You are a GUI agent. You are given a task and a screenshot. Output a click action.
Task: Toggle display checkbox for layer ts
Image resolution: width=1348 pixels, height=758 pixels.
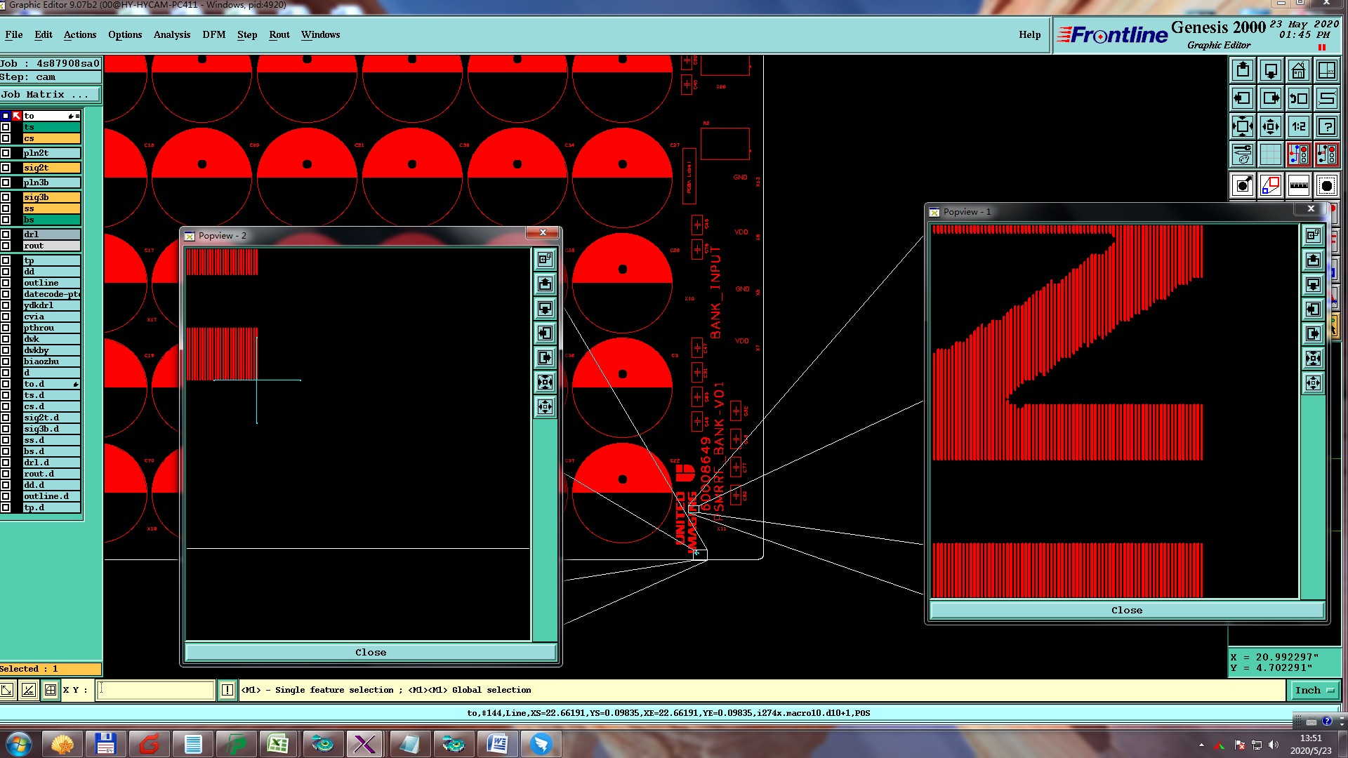pos(6,127)
